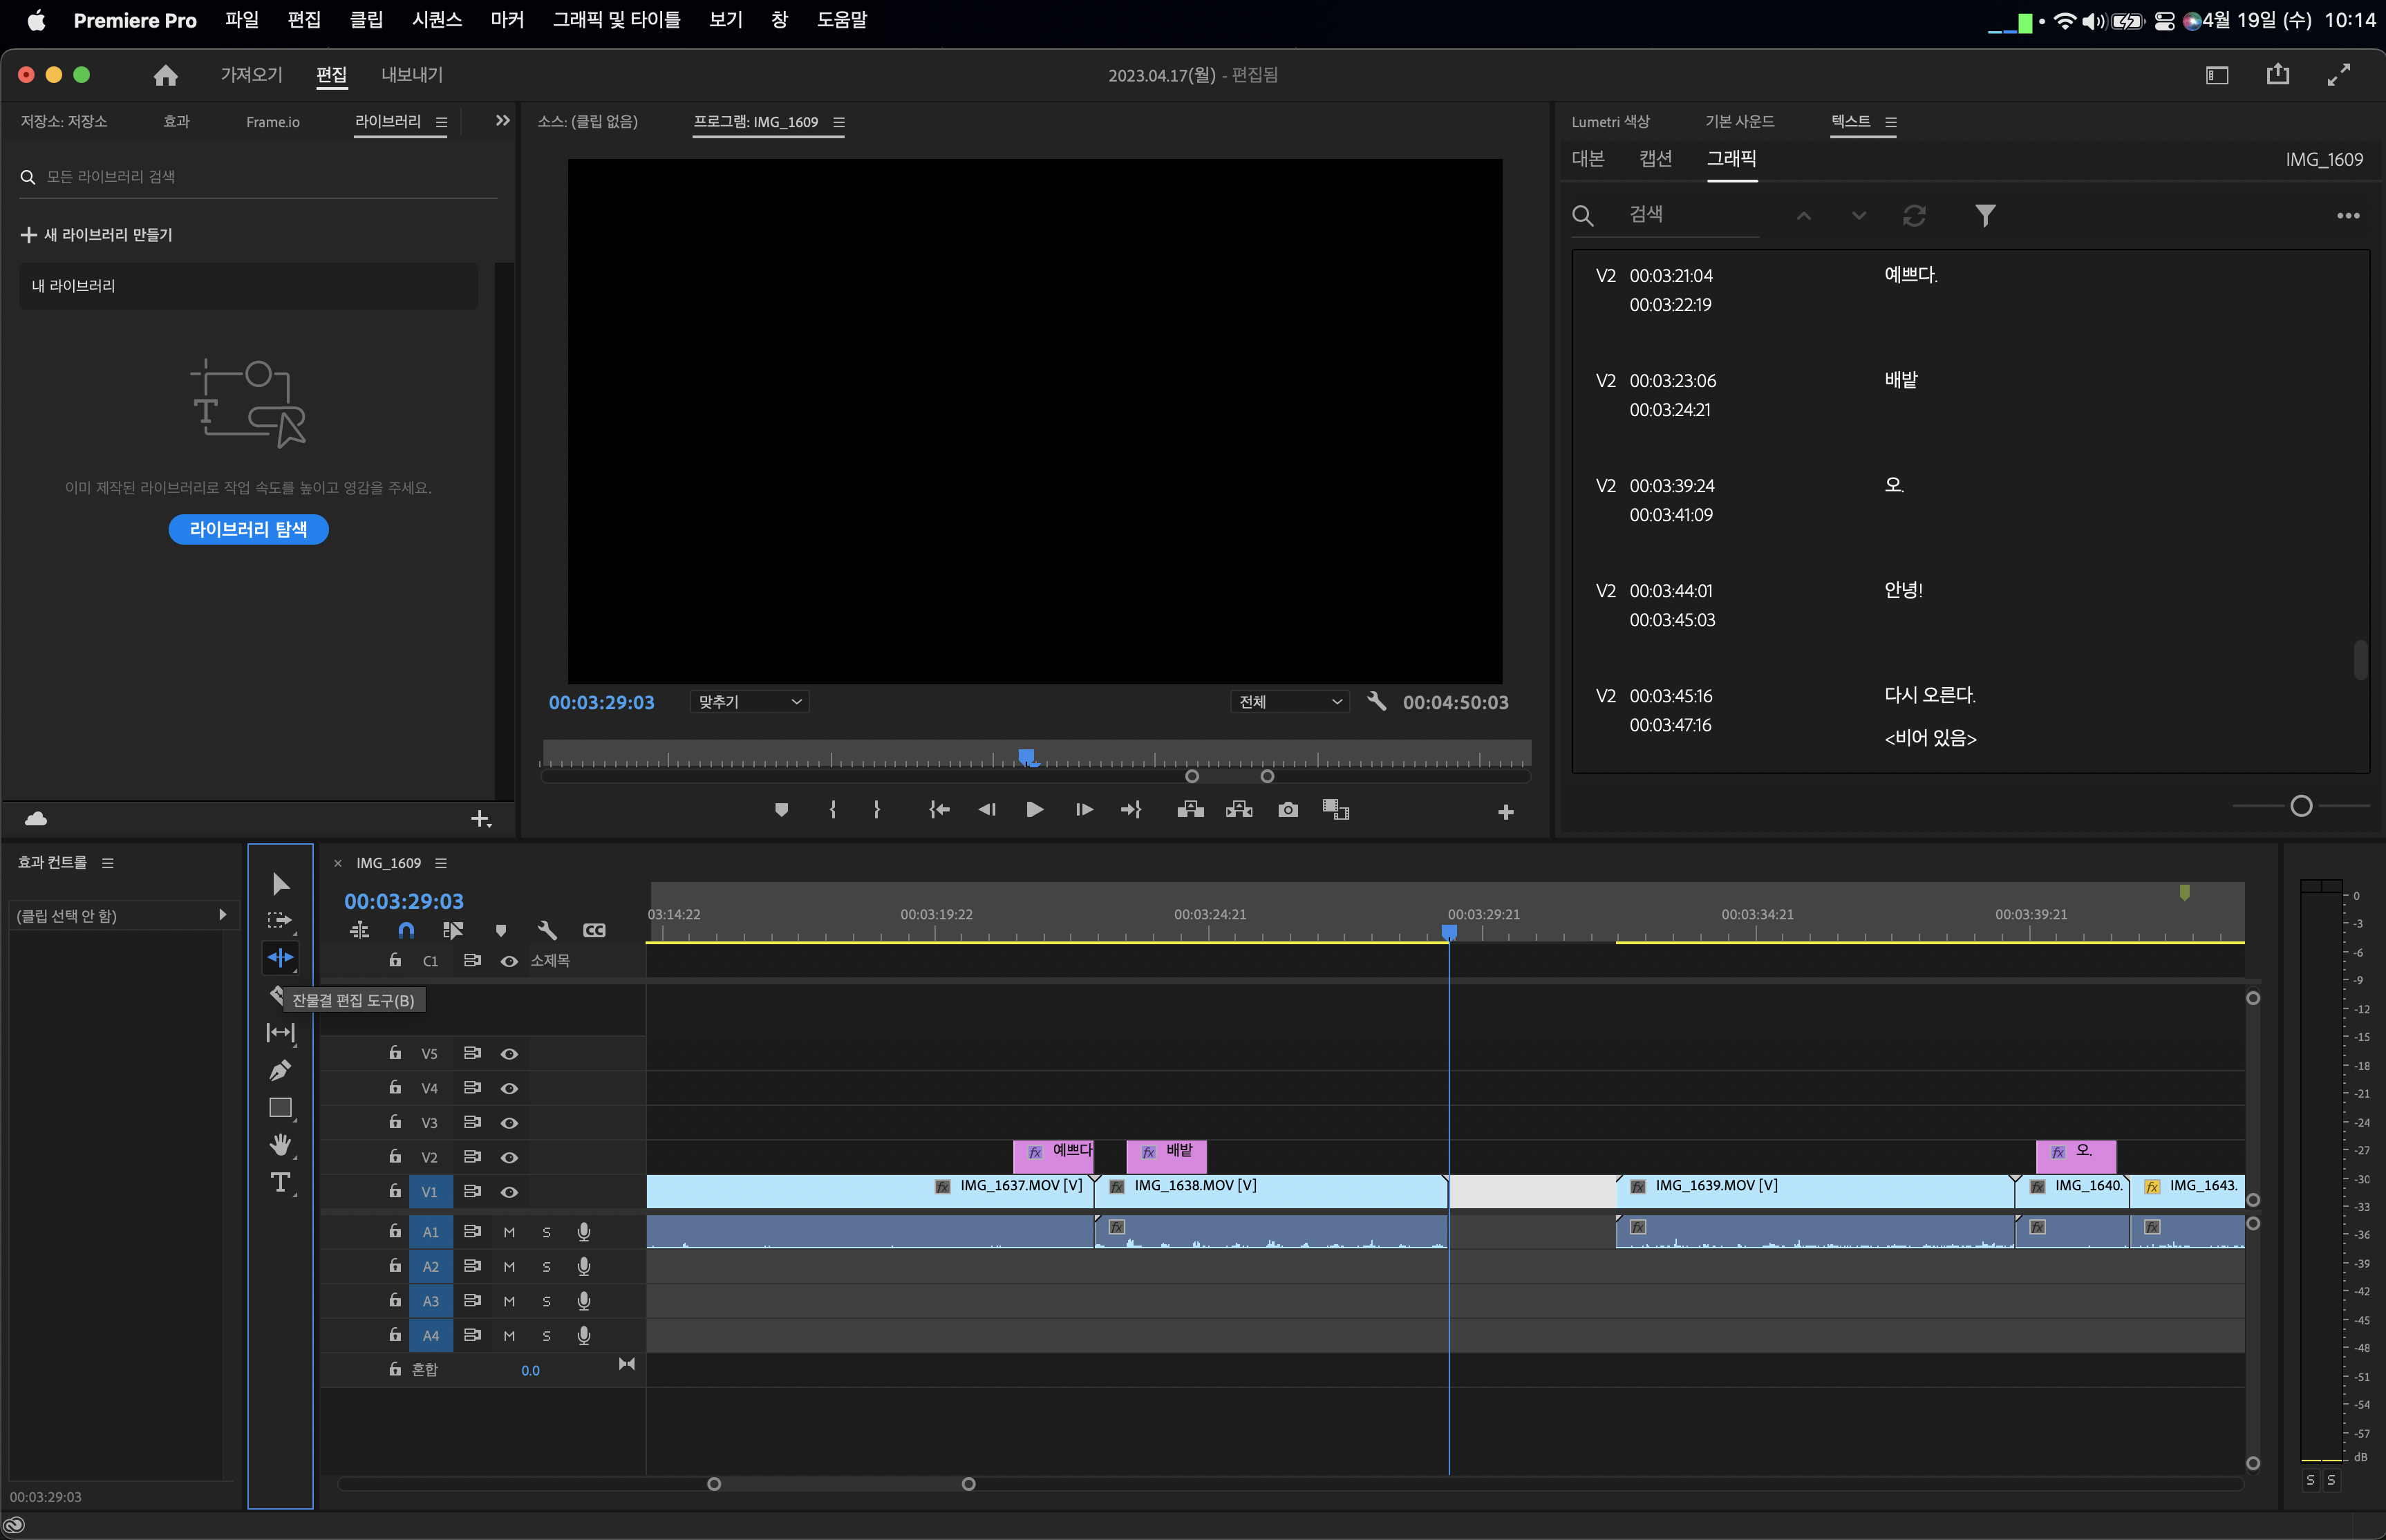Click the filter funnel icon in text panel
Screen dimensions: 2386x1540
1985,215
